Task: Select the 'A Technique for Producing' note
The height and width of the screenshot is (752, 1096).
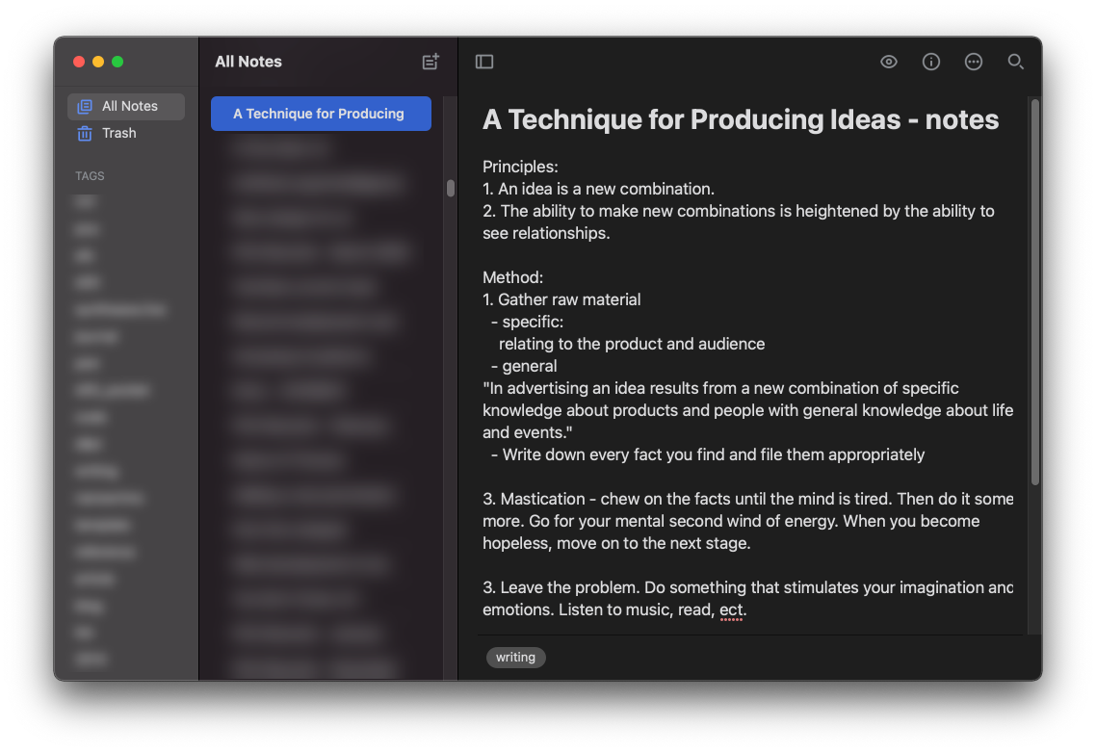Action: click(321, 114)
